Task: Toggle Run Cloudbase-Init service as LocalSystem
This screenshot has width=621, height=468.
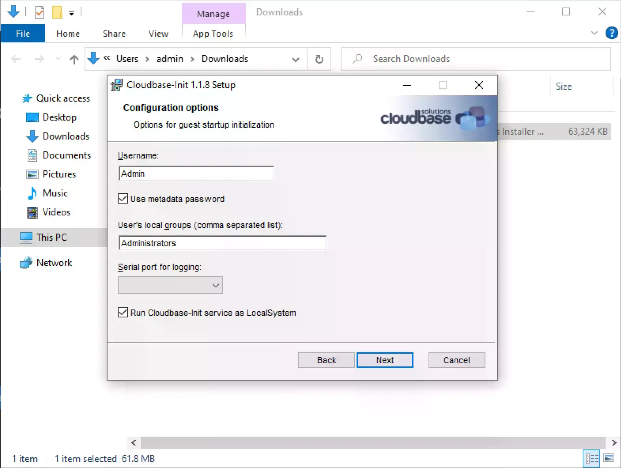Action: tap(123, 313)
